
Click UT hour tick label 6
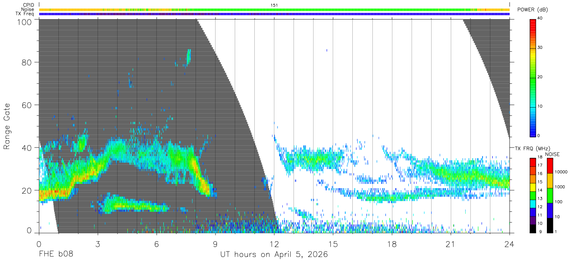pos(156,244)
